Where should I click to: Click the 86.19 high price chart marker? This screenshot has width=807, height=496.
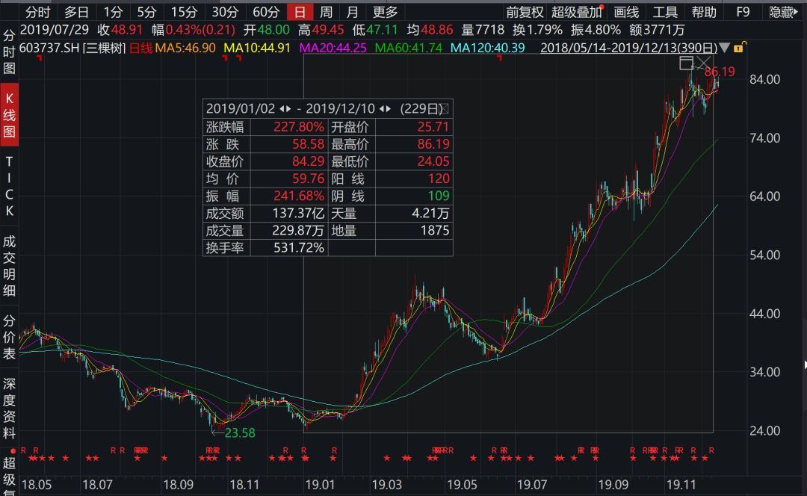(x=720, y=72)
